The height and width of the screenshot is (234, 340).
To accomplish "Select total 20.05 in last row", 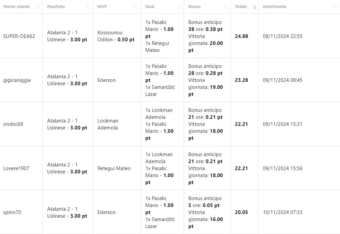I will tap(241, 212).
